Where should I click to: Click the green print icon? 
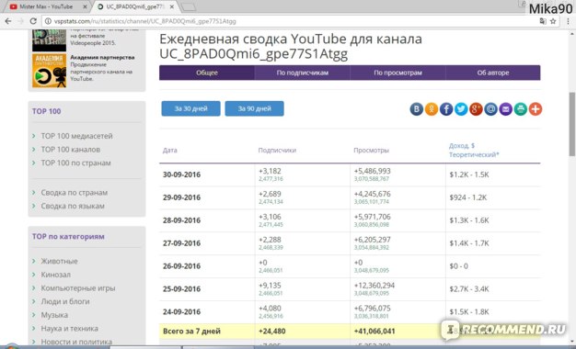coord(521,109)
